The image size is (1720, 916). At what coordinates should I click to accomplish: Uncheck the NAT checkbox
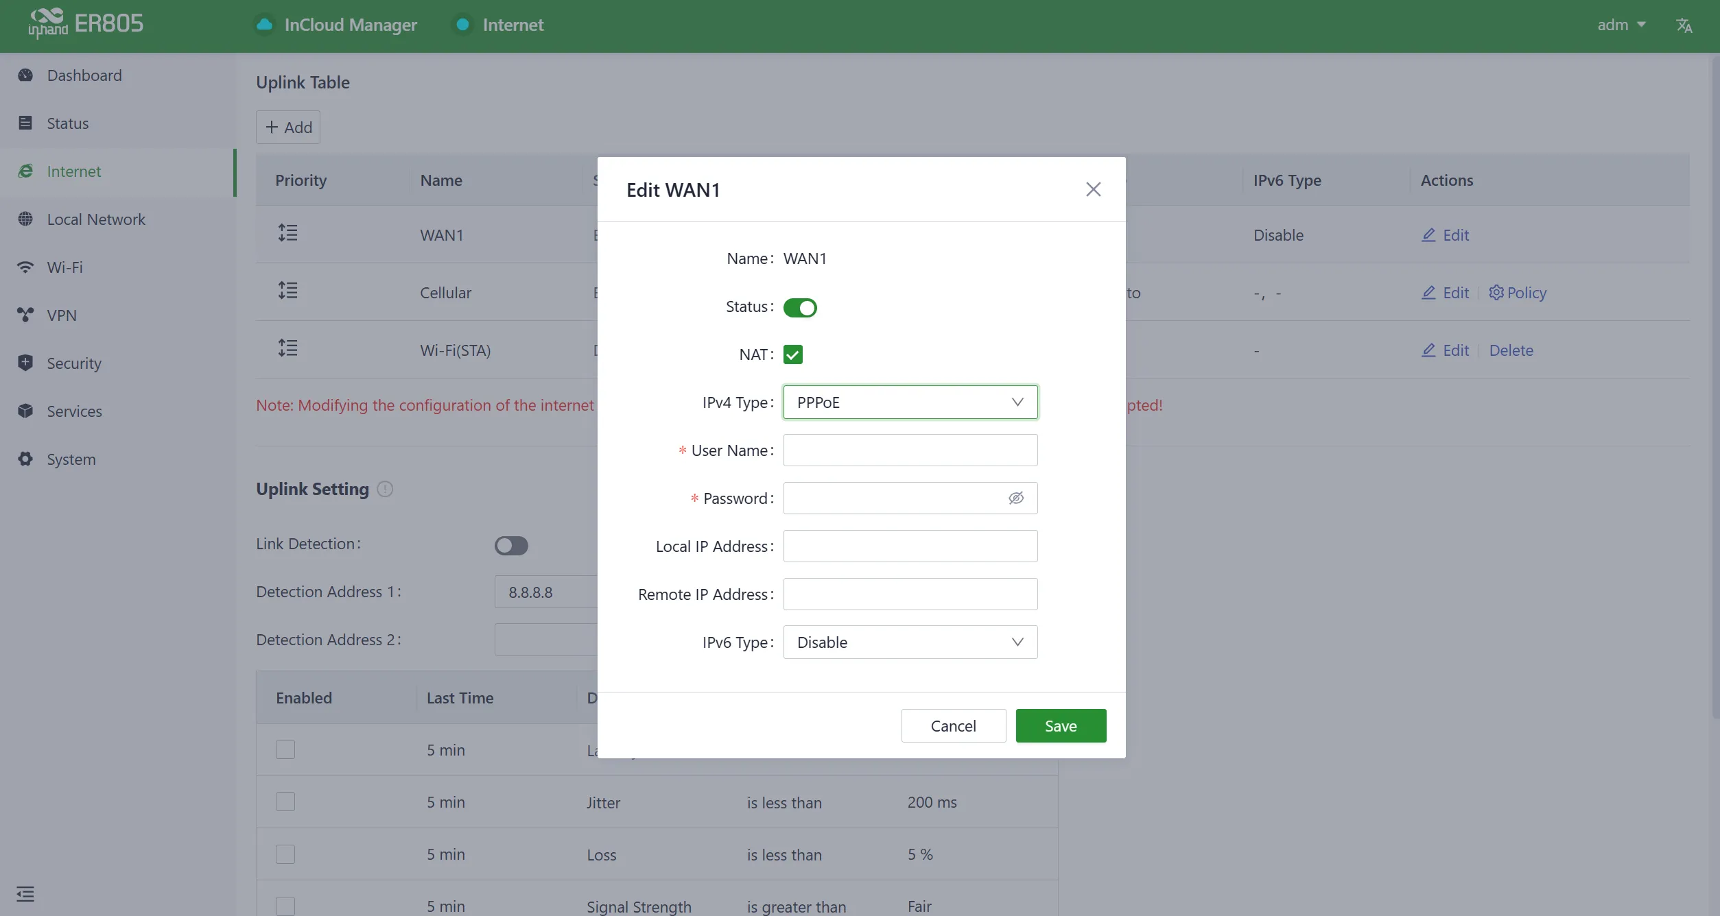[793, 354]
